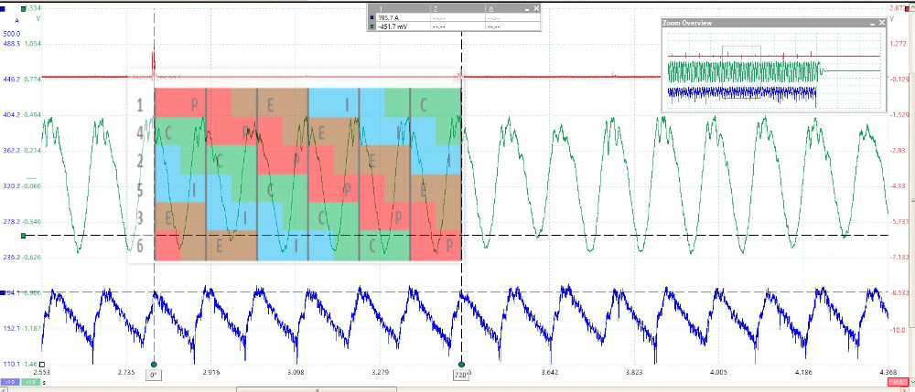Select the 0° ruler label box

(154, 376)
